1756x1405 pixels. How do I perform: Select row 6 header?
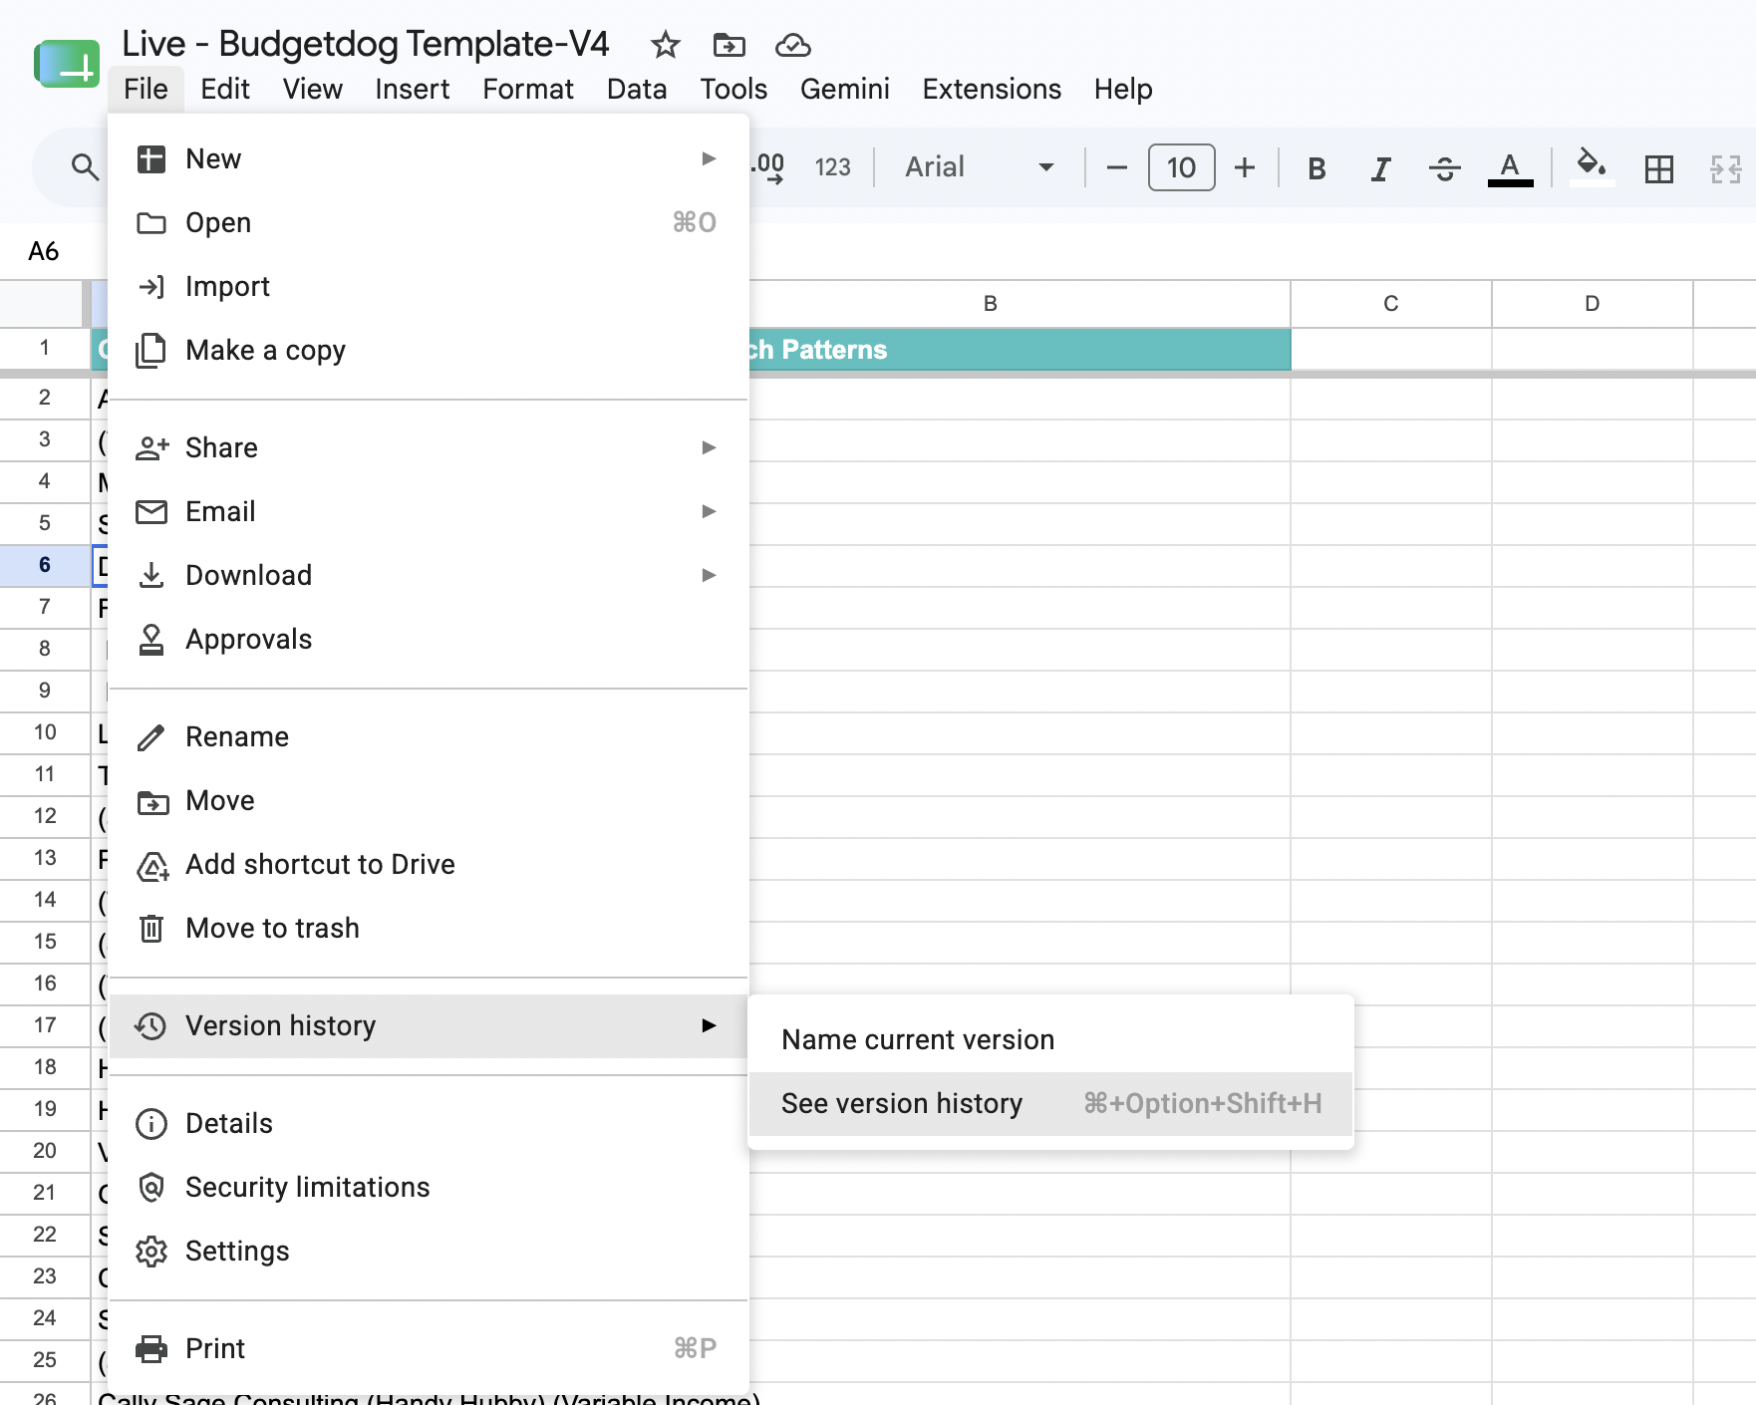pyautogui.click(x=45, y=565)
